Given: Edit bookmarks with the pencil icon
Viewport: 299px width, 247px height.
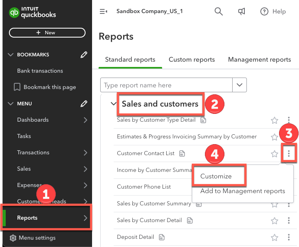Looking at the screenshot, I should [x=84, y=55].
